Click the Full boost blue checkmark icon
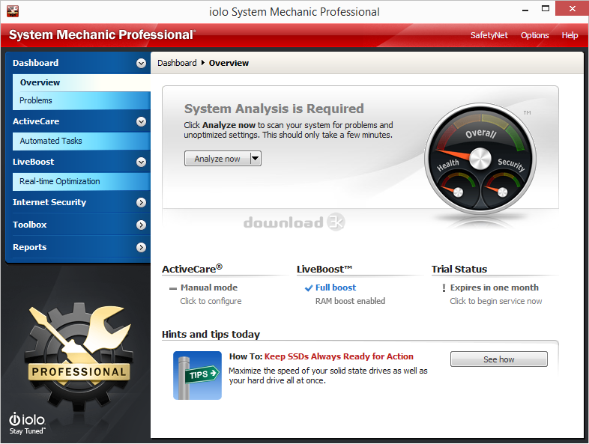Viewport: 589px width, 444px height. pos(309,288)
